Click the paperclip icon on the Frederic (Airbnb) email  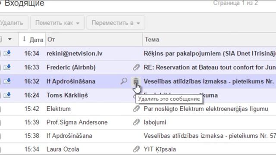(136, 67)
